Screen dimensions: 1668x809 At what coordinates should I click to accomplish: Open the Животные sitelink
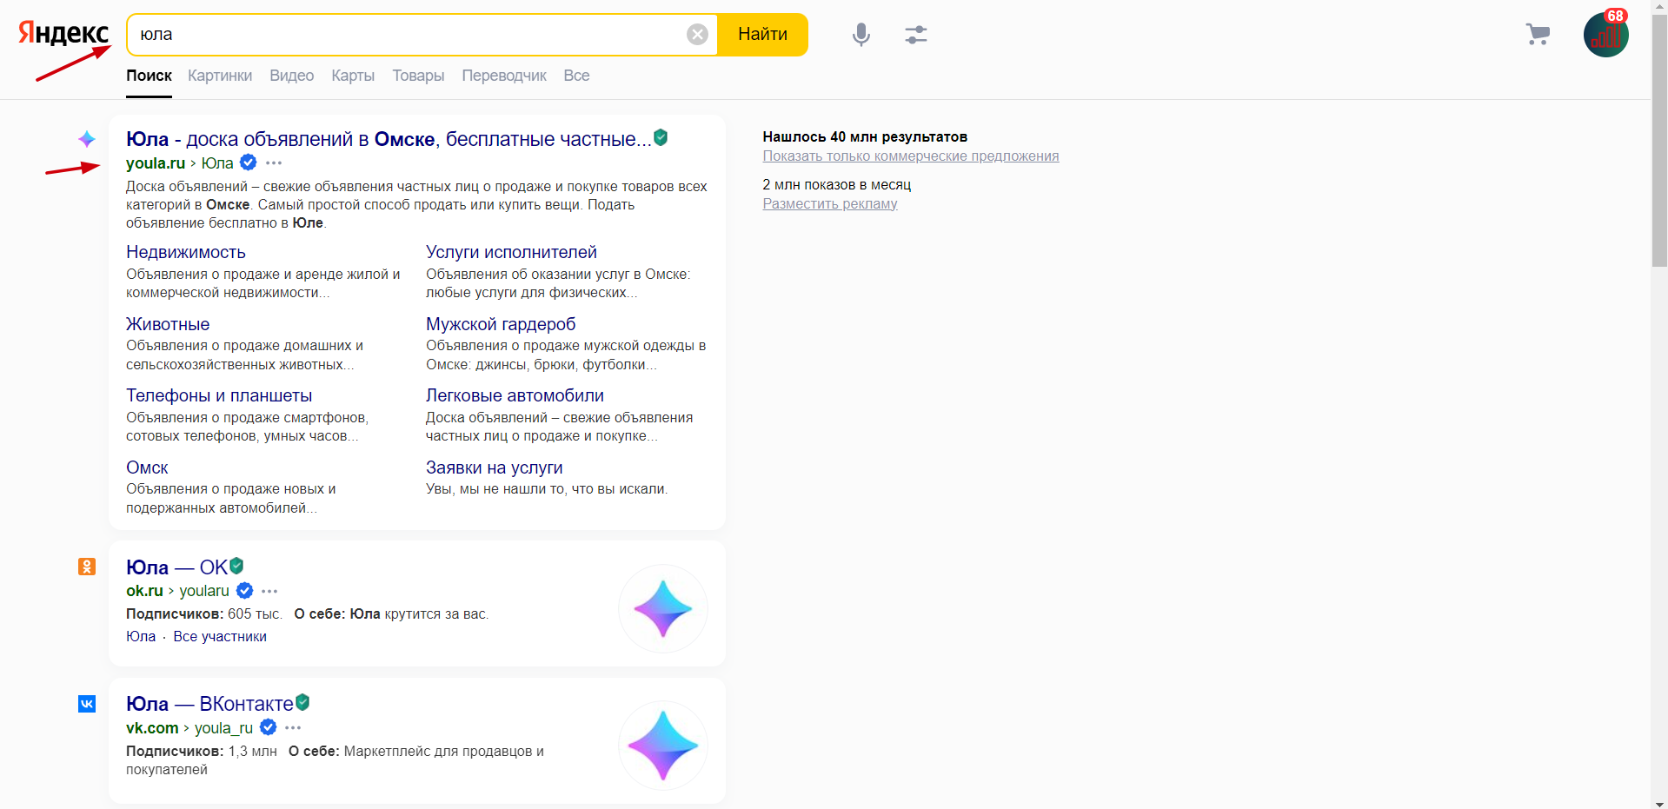pyautogui.click(x=168, y=324)
